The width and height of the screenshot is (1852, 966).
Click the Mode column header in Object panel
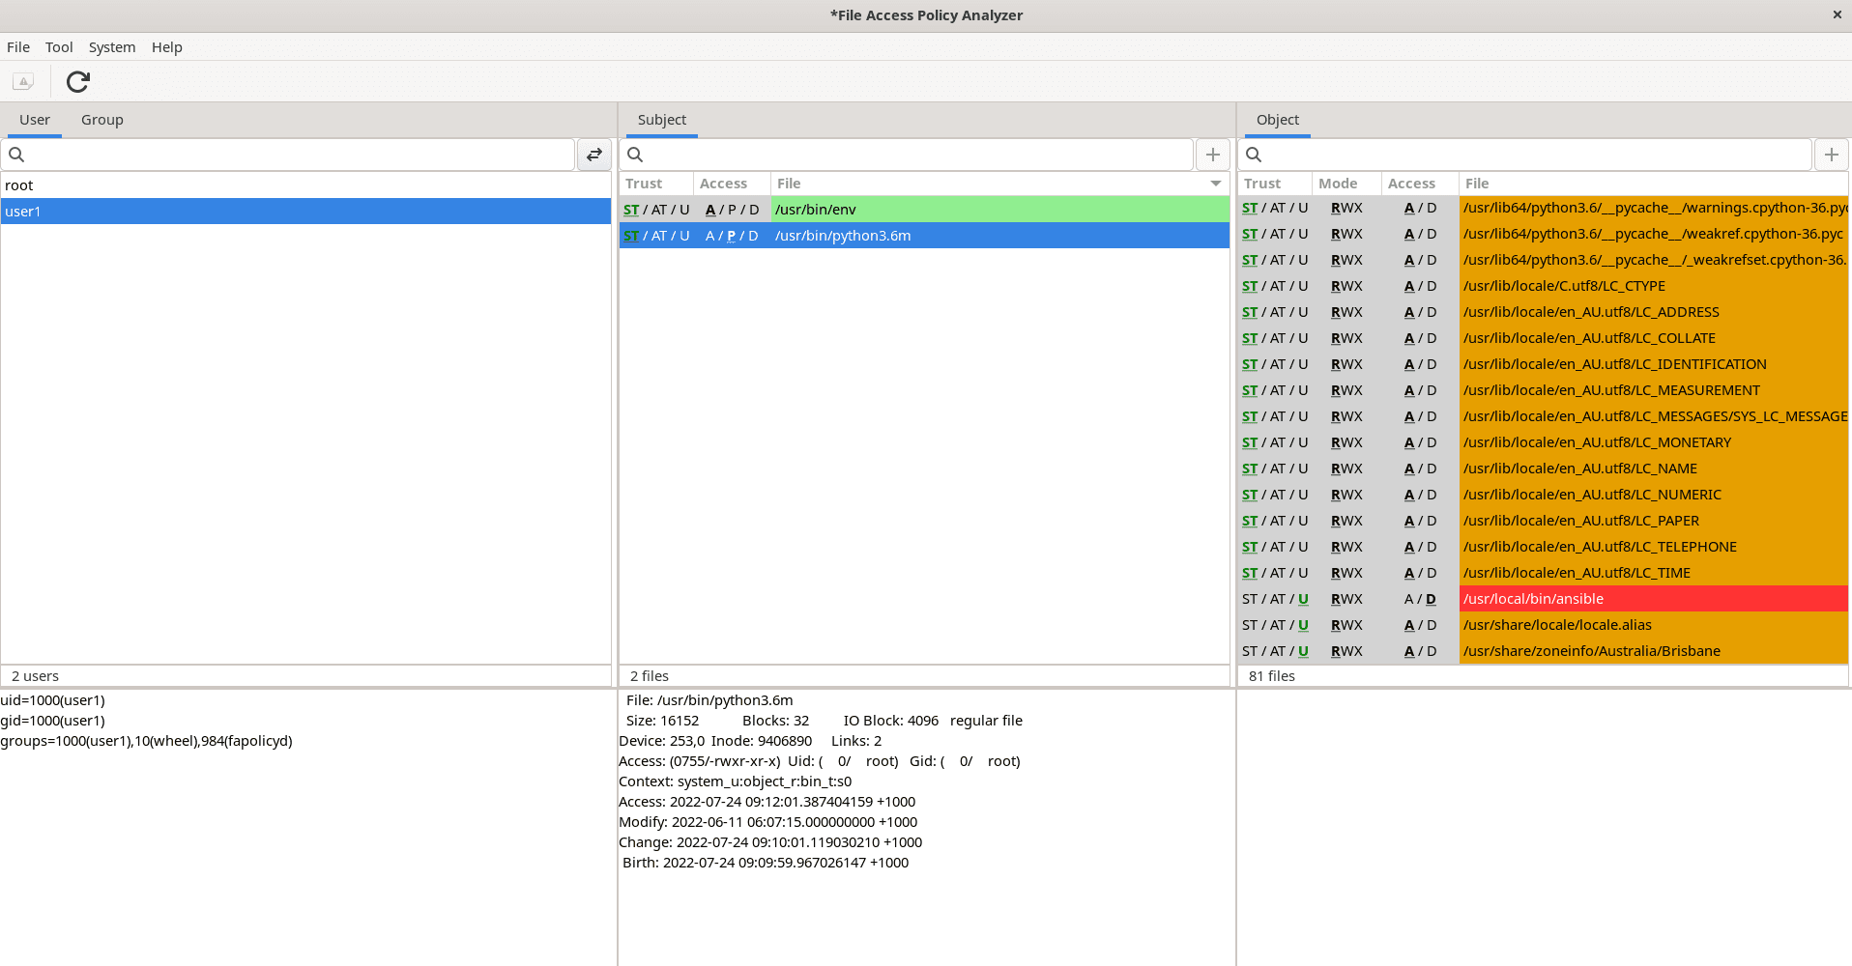point(1346,184)
